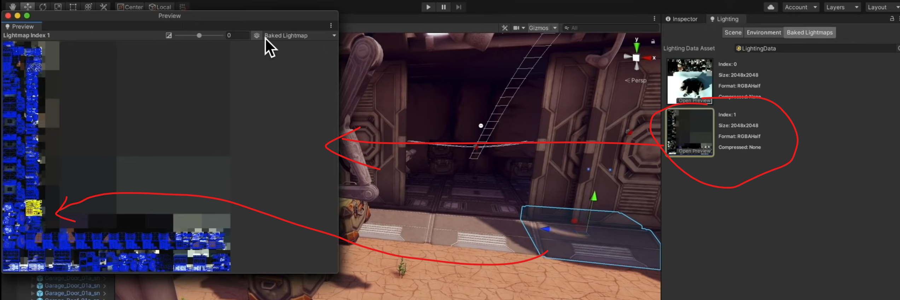Select the Hand tool in the toolbar
This screenshot has width=900, height=300.
click(13, 7)
